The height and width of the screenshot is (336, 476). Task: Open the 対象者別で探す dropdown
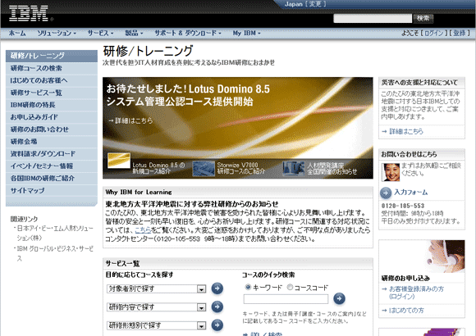[156, 288]
